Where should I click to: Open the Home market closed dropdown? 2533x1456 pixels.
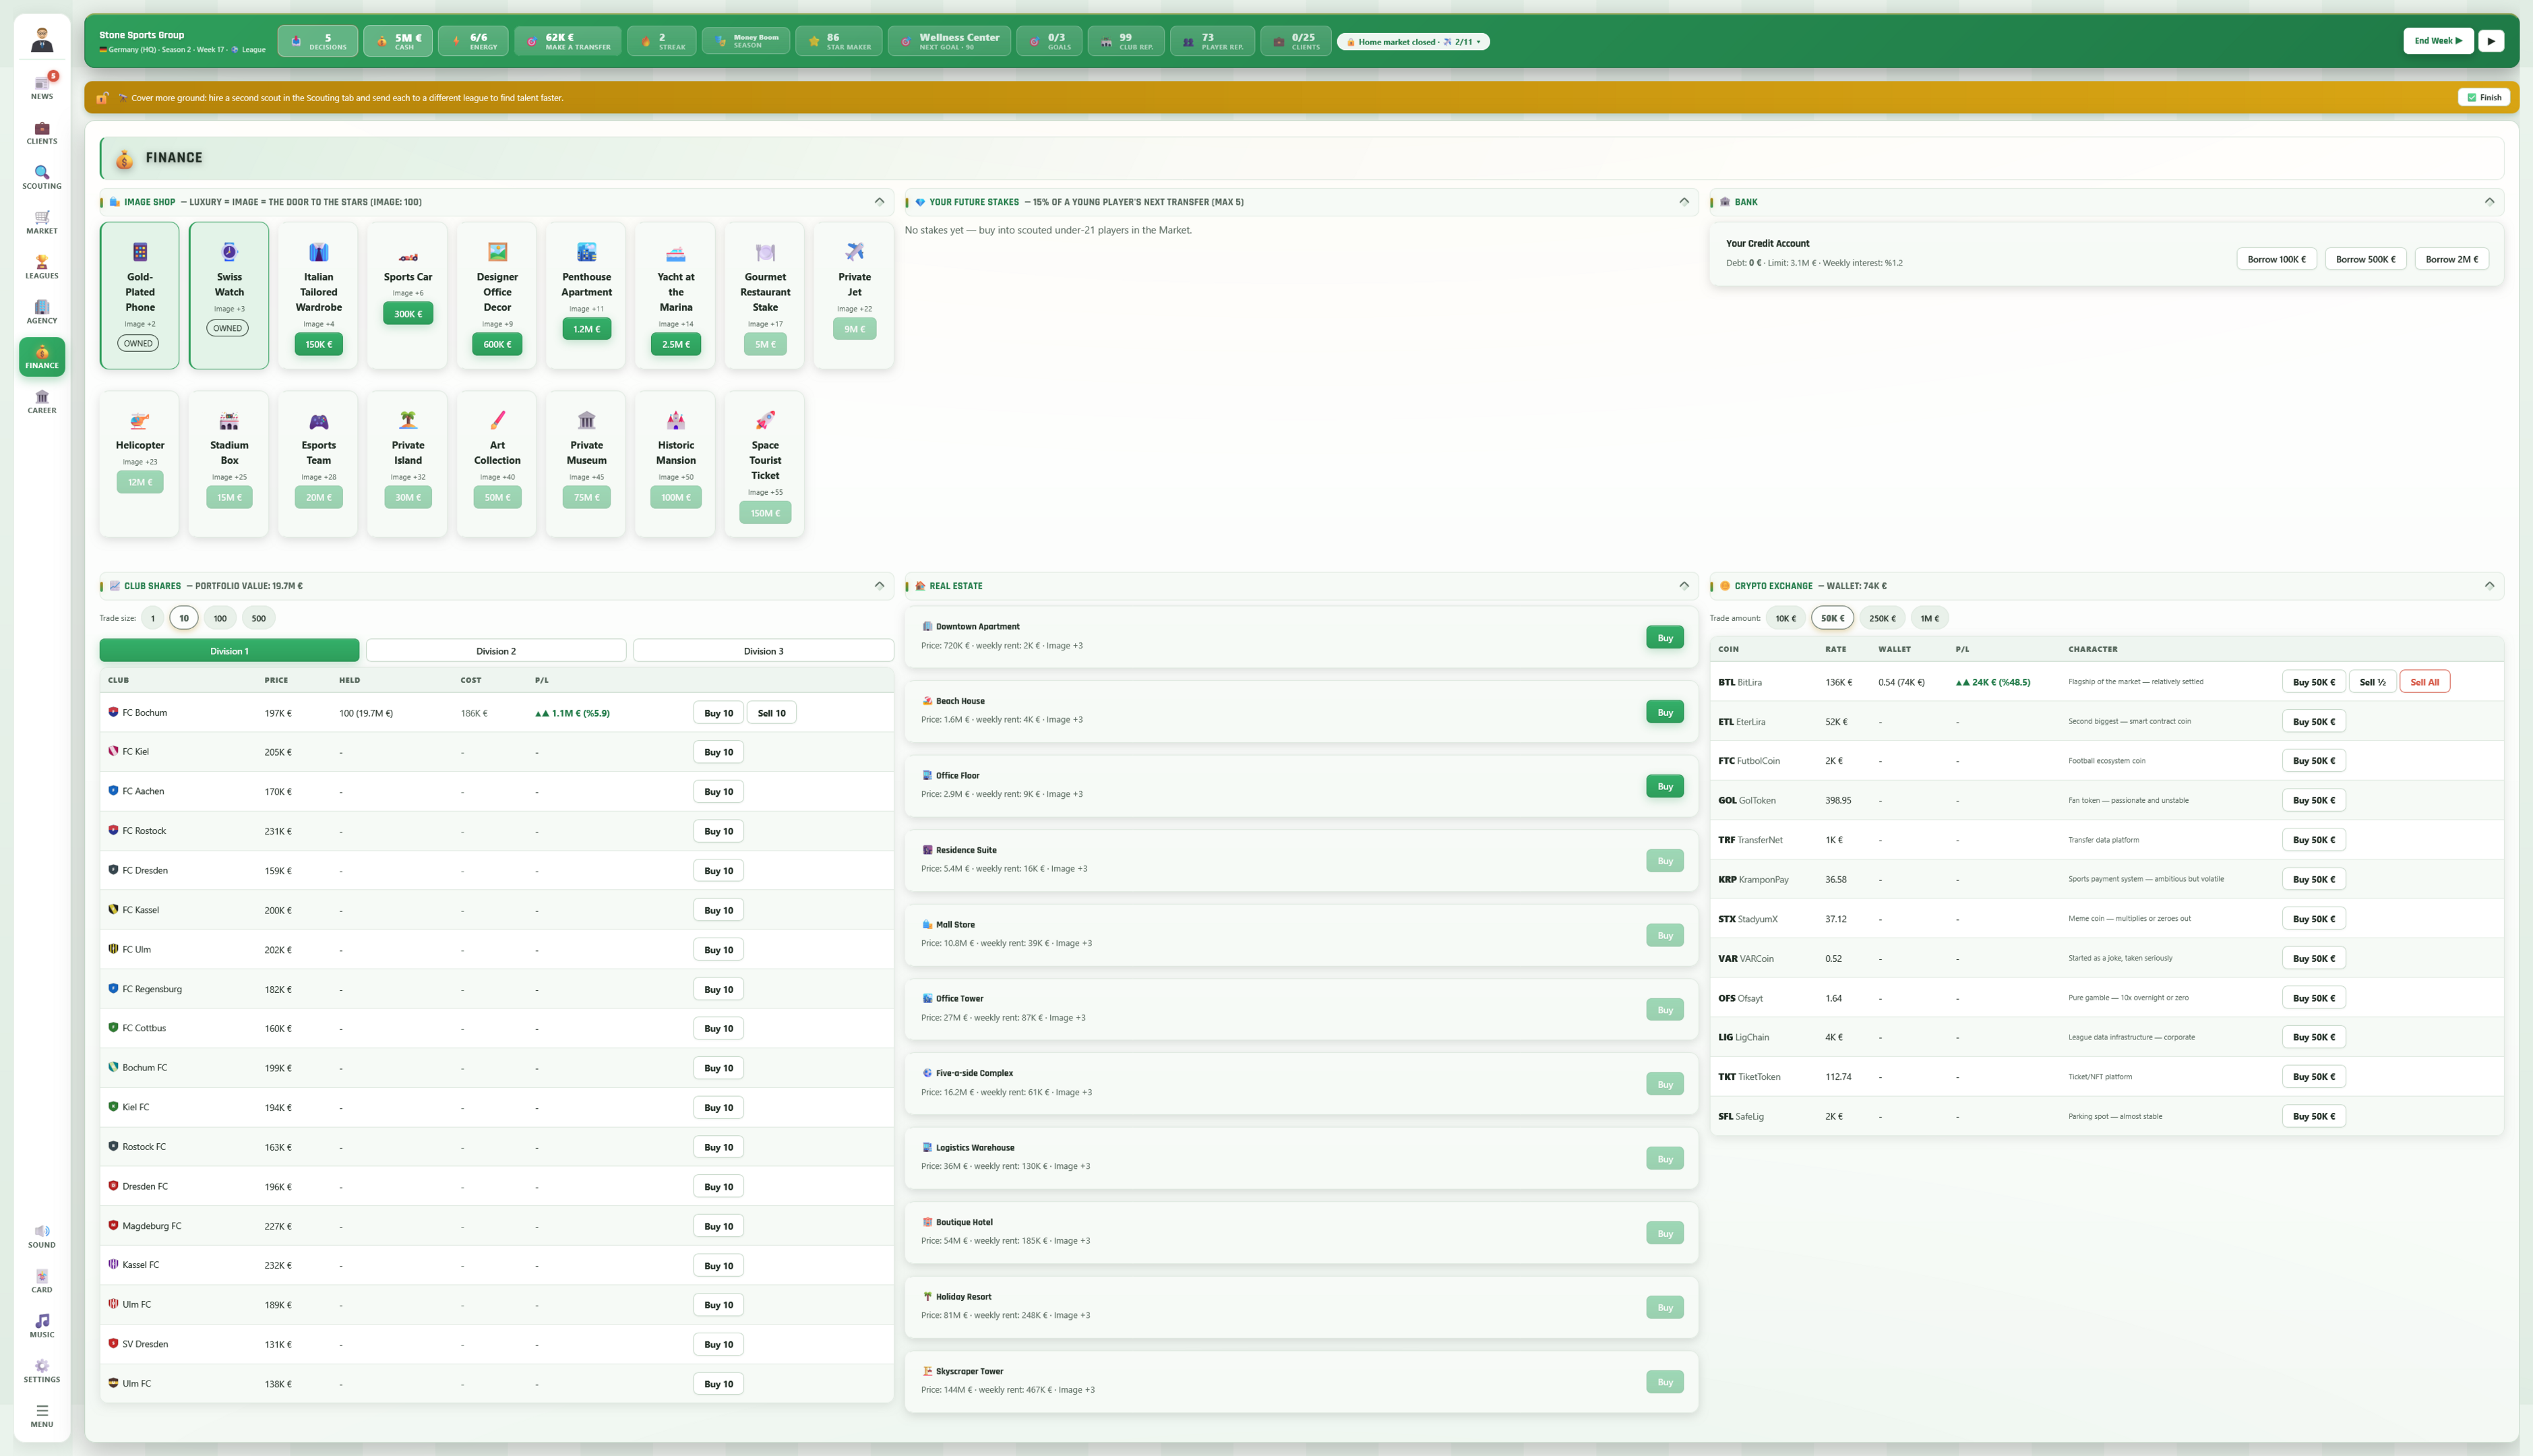tap(1413, 42)
